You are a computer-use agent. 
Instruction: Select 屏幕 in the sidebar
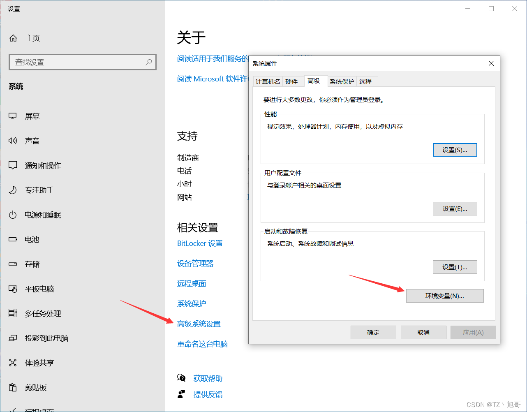[x=32, y=116]
